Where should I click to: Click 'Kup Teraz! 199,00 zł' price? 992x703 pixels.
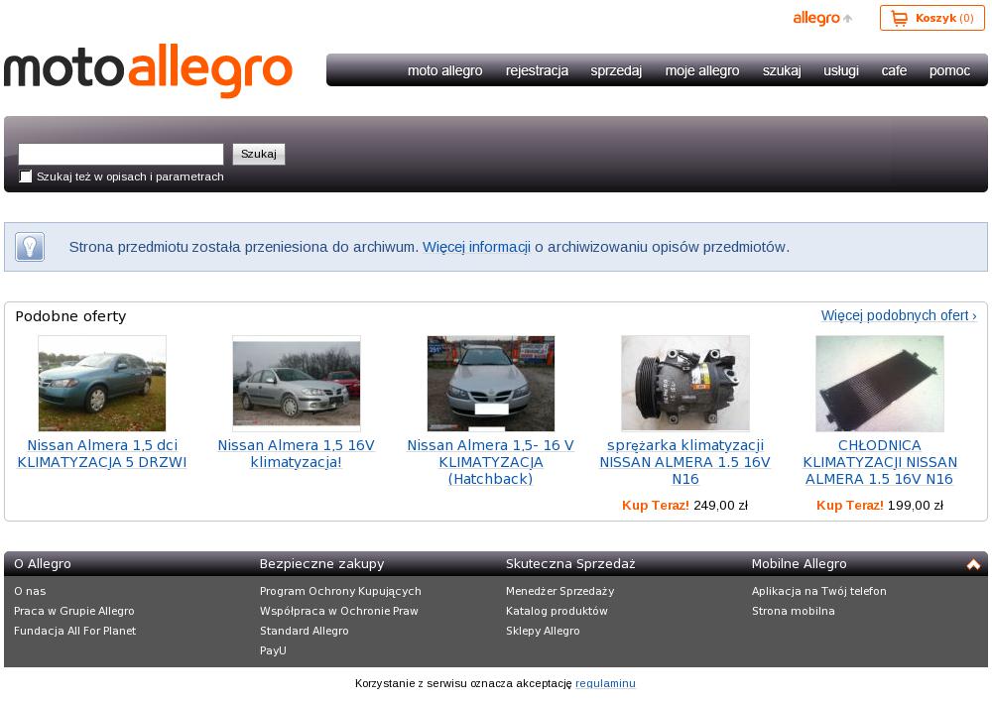[x=879, y=506]
